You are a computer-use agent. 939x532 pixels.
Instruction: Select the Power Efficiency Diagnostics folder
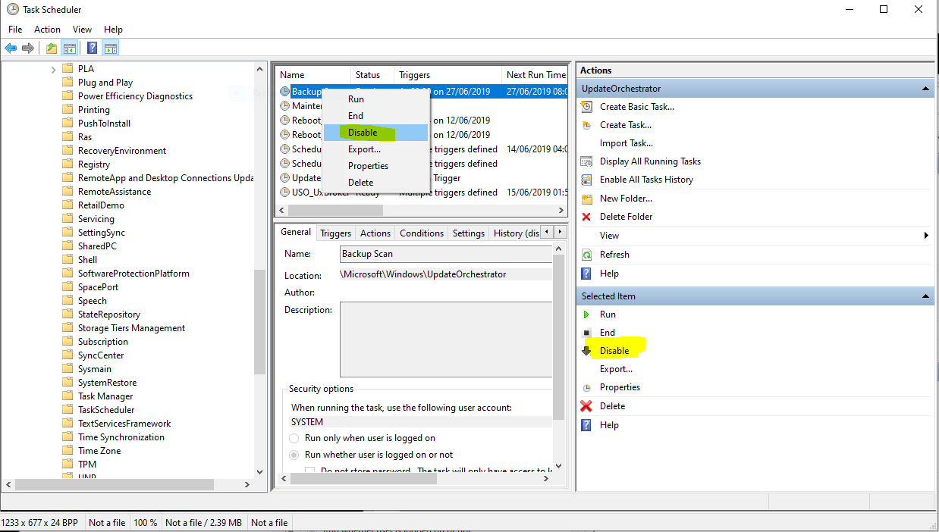click(x=135, y=96)
